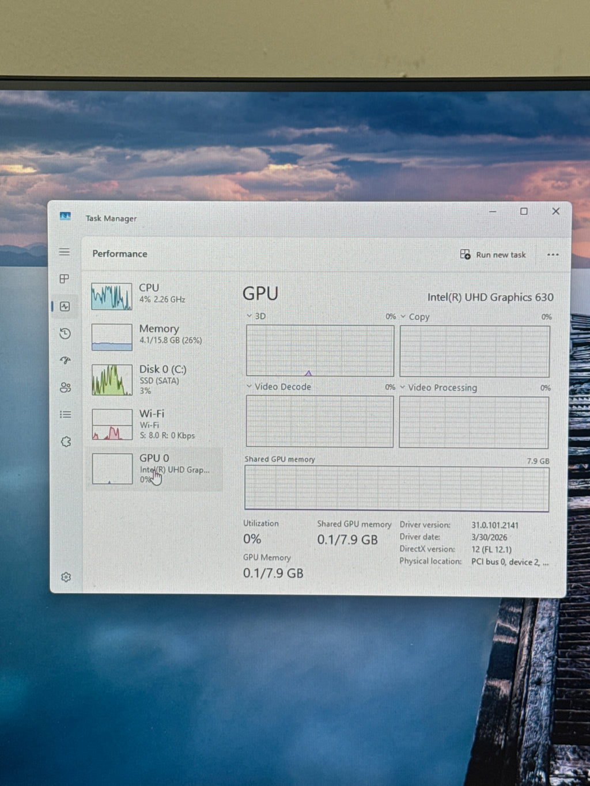The image size is (590, 786).
Task: Expand the Video Processing engine dropdown
Action: tap(438, 388)
